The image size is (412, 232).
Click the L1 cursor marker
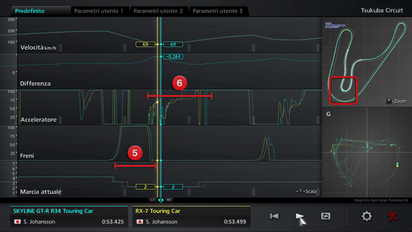[x=153, y=200]
